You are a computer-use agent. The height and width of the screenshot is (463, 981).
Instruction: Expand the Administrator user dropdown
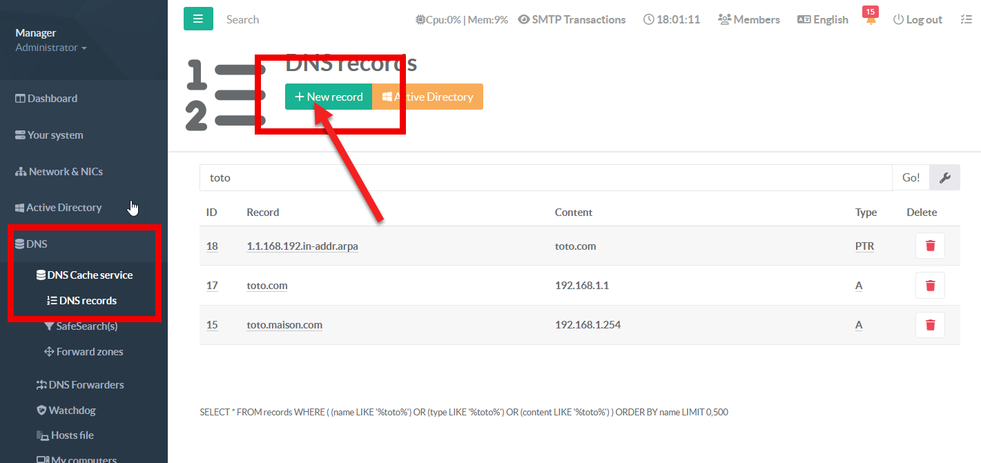(51, 48)
